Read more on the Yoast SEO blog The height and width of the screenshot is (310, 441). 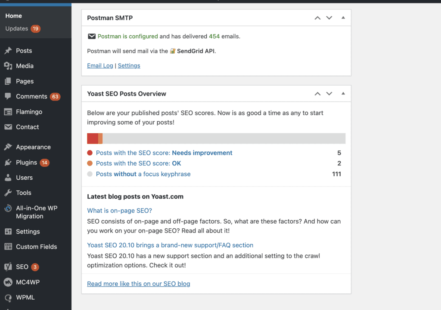click(138, 284)
